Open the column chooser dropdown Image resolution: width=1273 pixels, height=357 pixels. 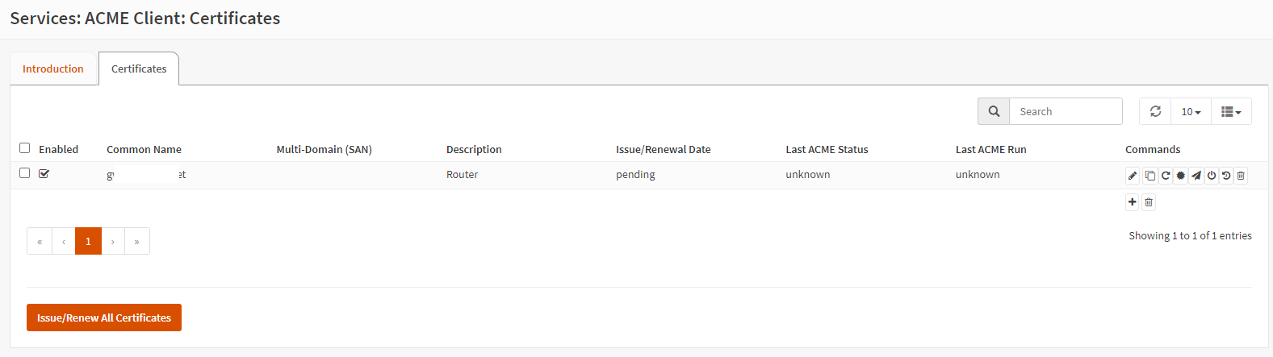pos(1231,111)
